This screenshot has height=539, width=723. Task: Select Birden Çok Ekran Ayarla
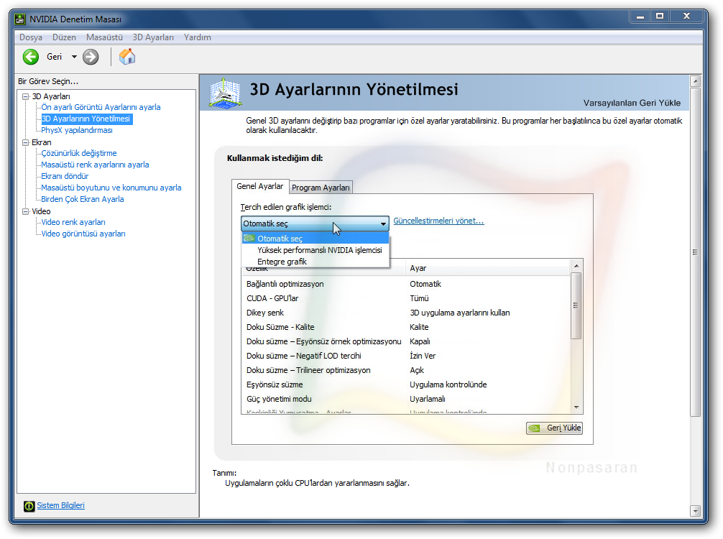tap(83, 199)
